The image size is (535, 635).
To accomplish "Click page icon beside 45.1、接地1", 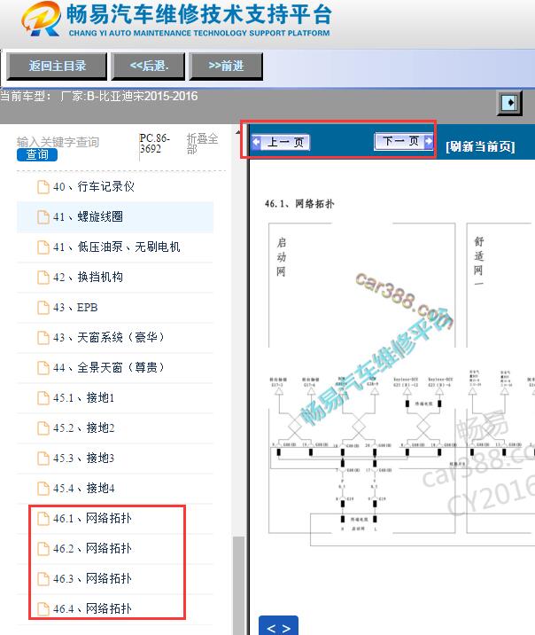I will [43, 398].
